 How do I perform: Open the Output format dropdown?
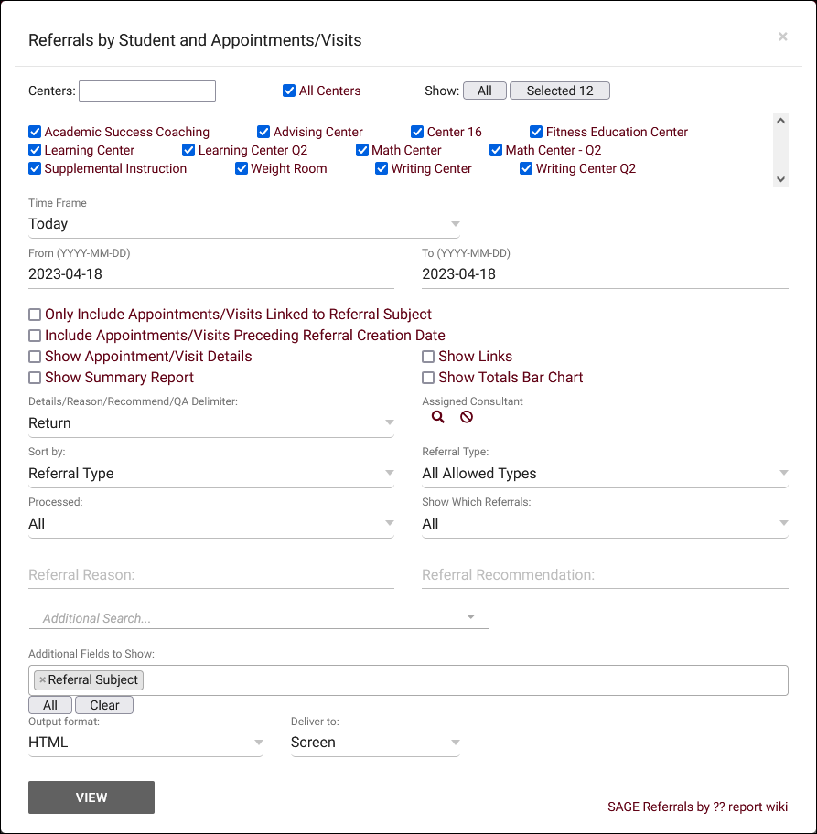point(145,743)
